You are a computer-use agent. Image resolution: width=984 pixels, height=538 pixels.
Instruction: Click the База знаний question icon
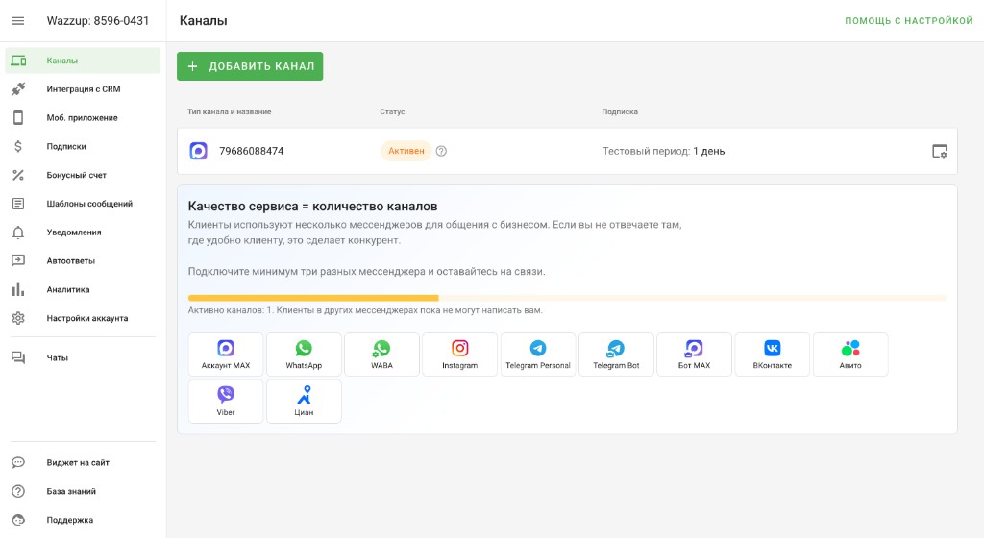tap(18, 491)
